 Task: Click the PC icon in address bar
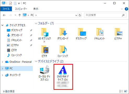click(x=25, y=15)
